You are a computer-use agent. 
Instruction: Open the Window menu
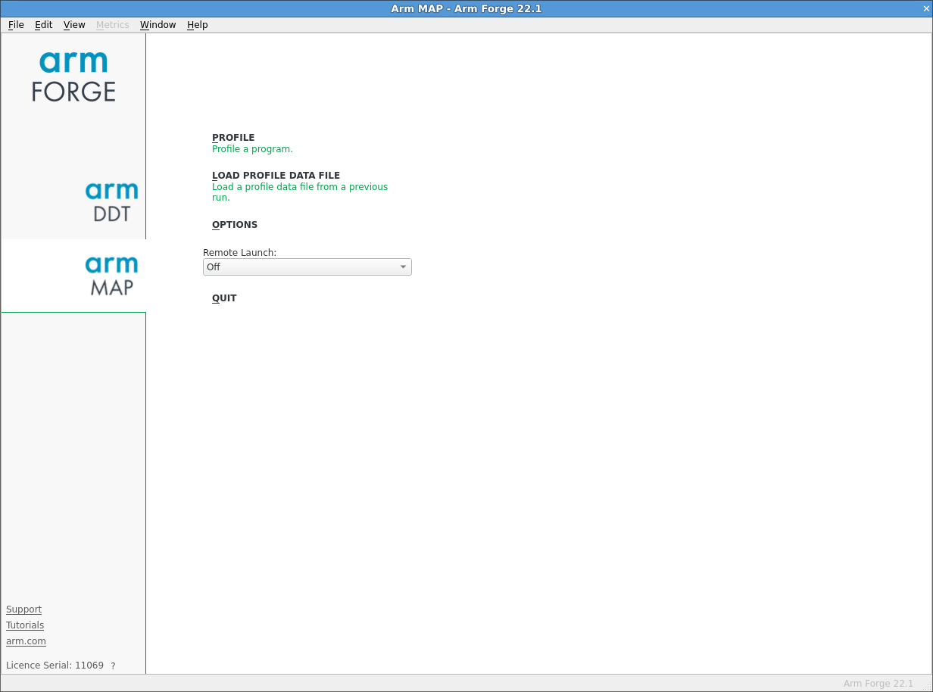click(158, 25)
